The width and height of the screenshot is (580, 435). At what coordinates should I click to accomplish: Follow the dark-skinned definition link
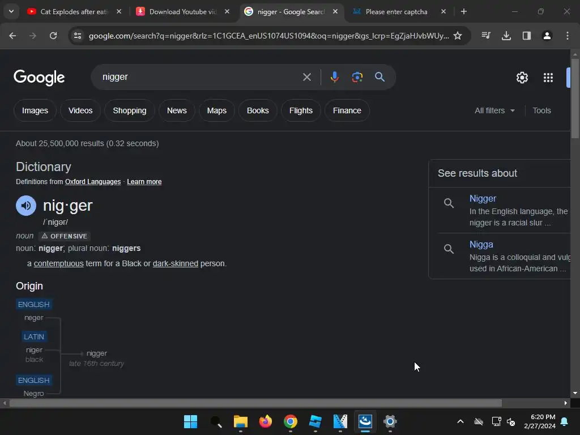[x=176, y=263]
